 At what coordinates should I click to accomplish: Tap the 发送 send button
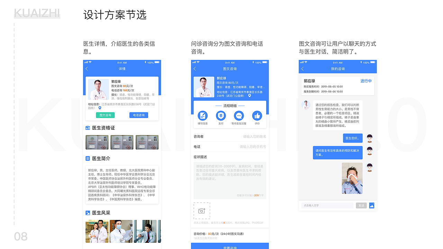(361, 205)
